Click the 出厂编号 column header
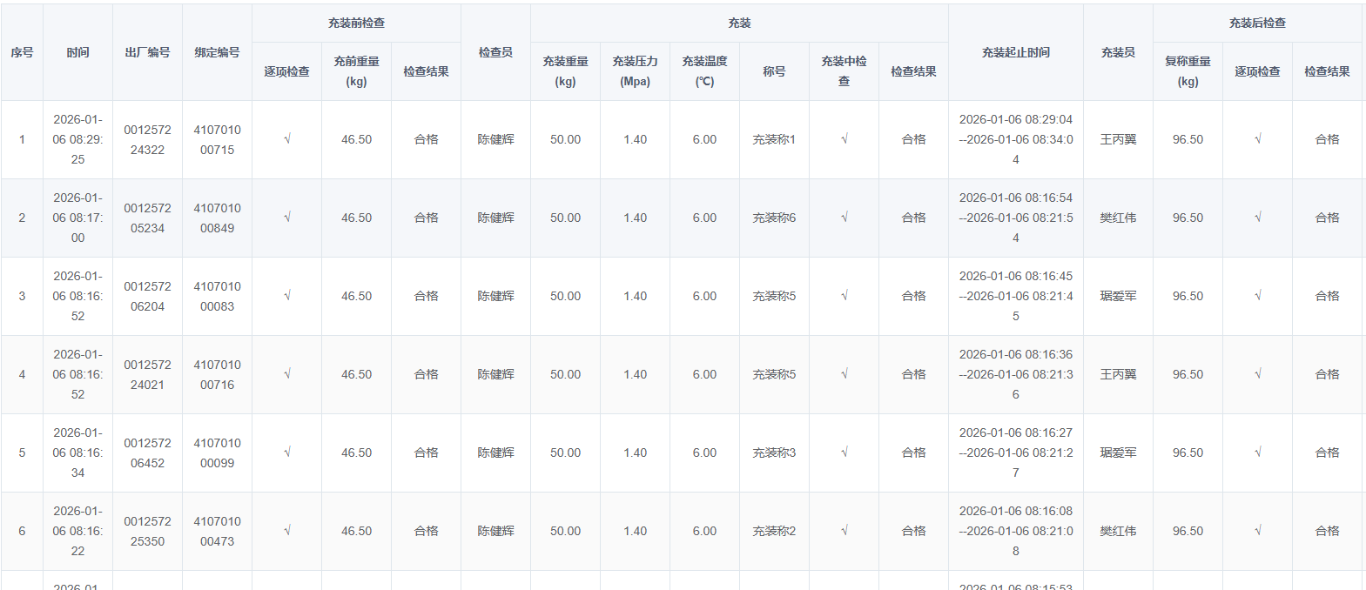This screenshot has width=1366, height=590. pyautogui.click(x=147, y=52)
